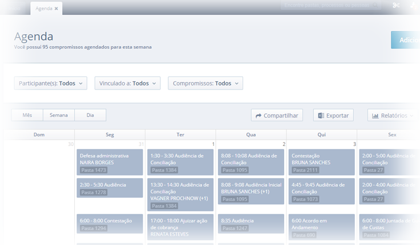420x245 pixels.
Task: Expand the Compromissos filter dropdown
Action: [x=207, y=83]
